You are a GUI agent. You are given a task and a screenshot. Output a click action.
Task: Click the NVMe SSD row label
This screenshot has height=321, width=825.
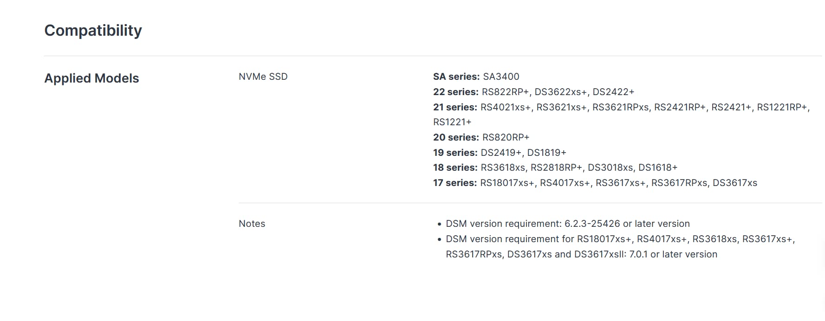tap(263, 77)
